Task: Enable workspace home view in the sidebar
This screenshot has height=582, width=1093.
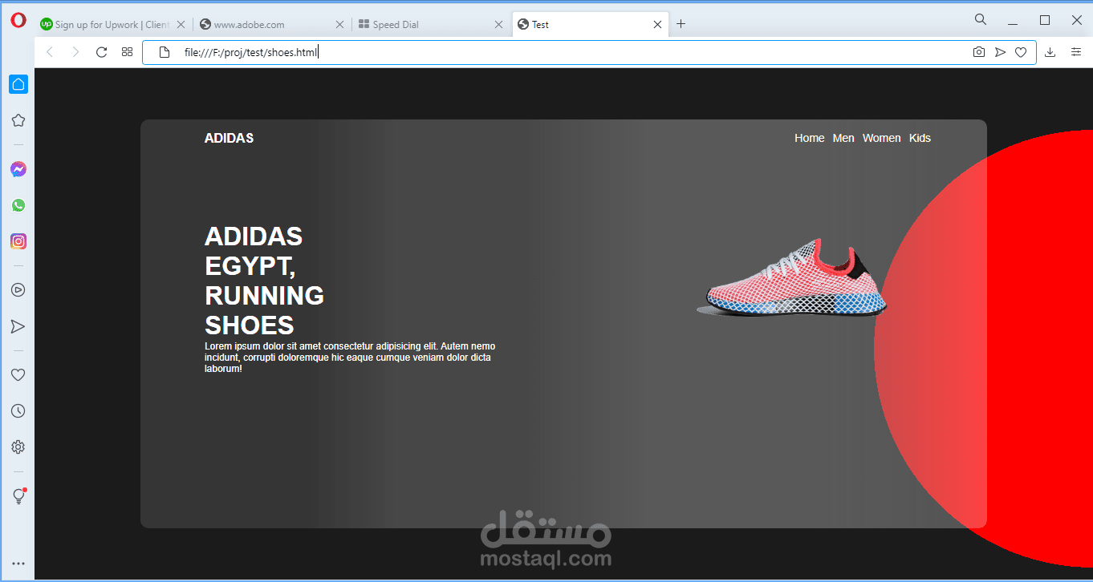Action: [18, 83]
